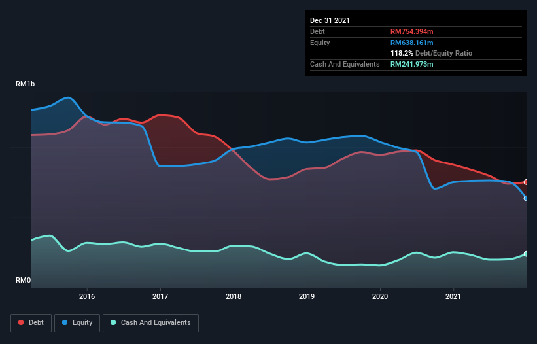Click the Dec 31 2021 tooltip date

[330, 20]
